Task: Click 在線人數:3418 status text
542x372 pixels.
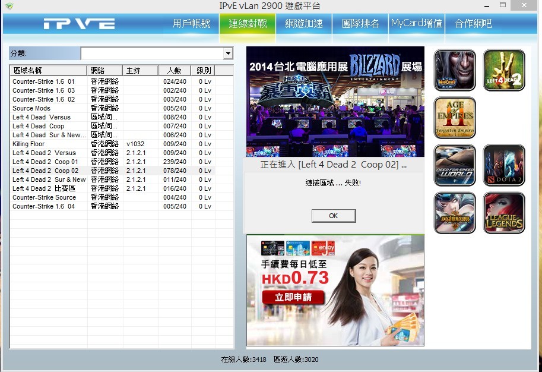Action: click(x=244, y=360)
